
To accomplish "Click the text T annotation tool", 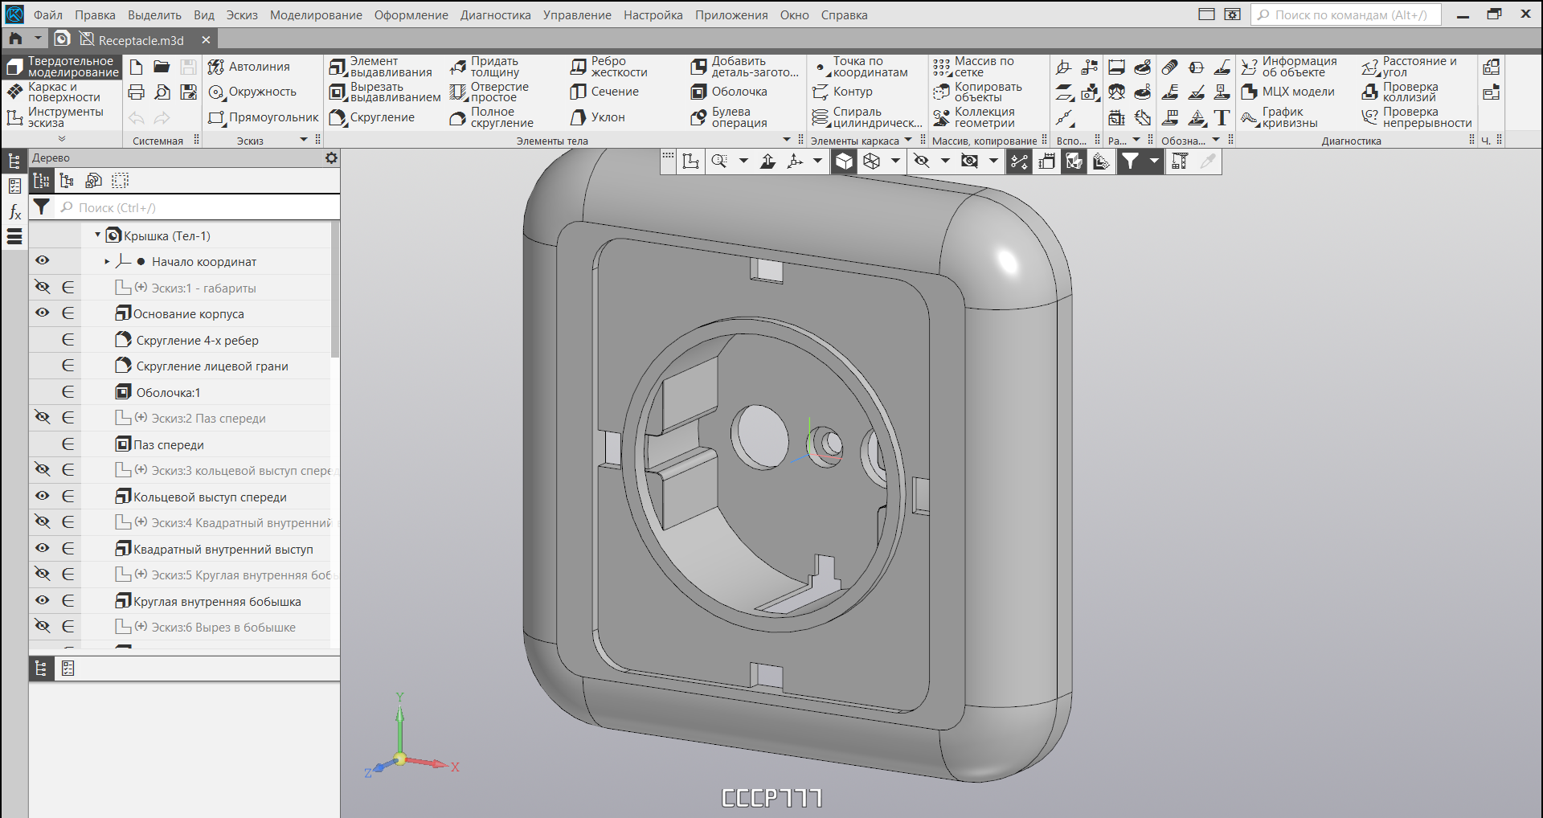I will coord(1222,118).
